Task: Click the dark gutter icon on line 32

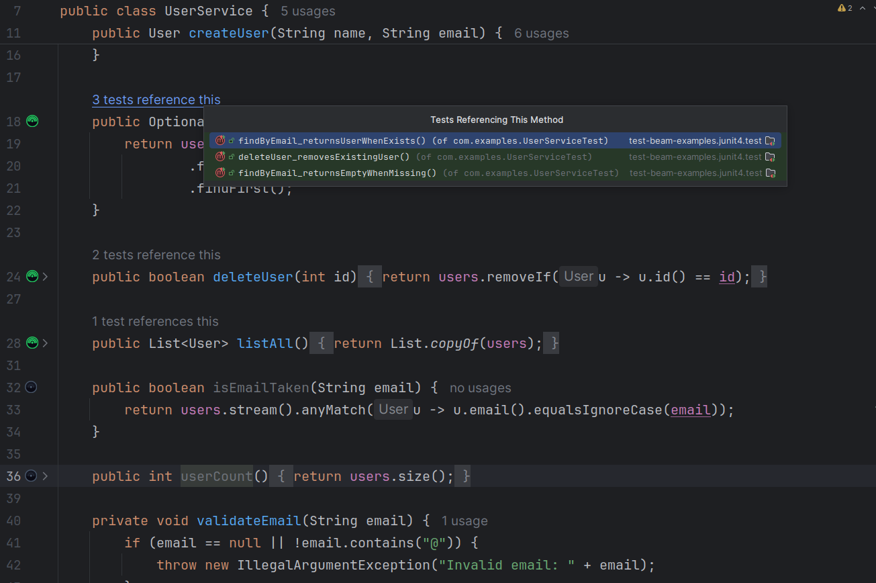Action: pyautogui.click(x=31, y=388)
